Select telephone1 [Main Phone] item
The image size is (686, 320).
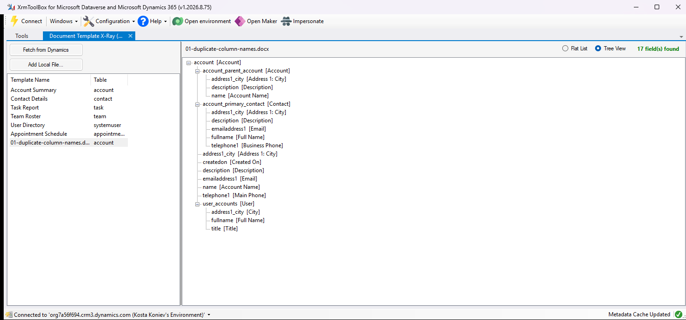[x=234, y=195]
